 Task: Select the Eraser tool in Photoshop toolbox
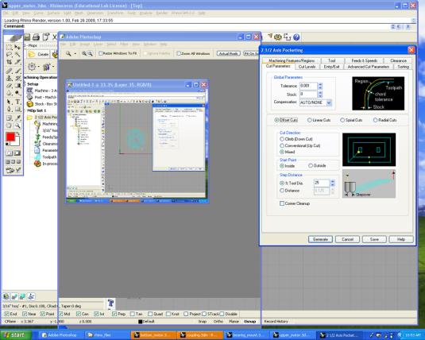(9, 86)
